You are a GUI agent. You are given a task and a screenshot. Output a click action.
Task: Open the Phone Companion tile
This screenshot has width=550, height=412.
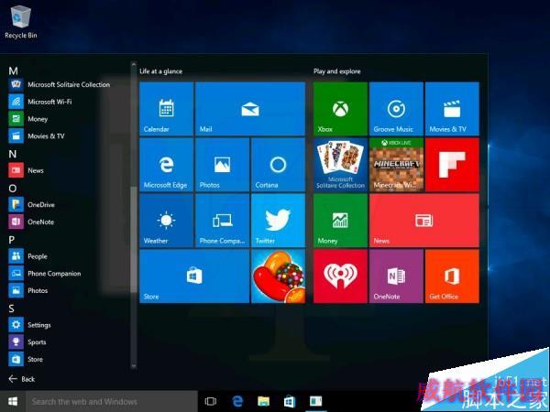coord(223,221)
